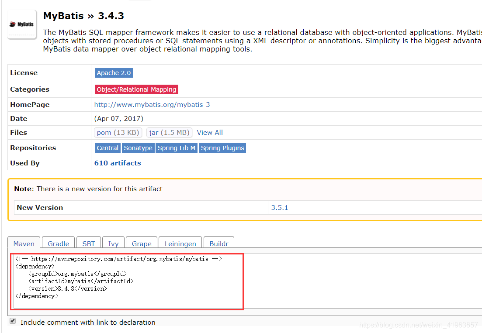This screenshot has width=482, height=333.
Task: Click the date value (Apr 07, 2017)
Action: (119, 118)
